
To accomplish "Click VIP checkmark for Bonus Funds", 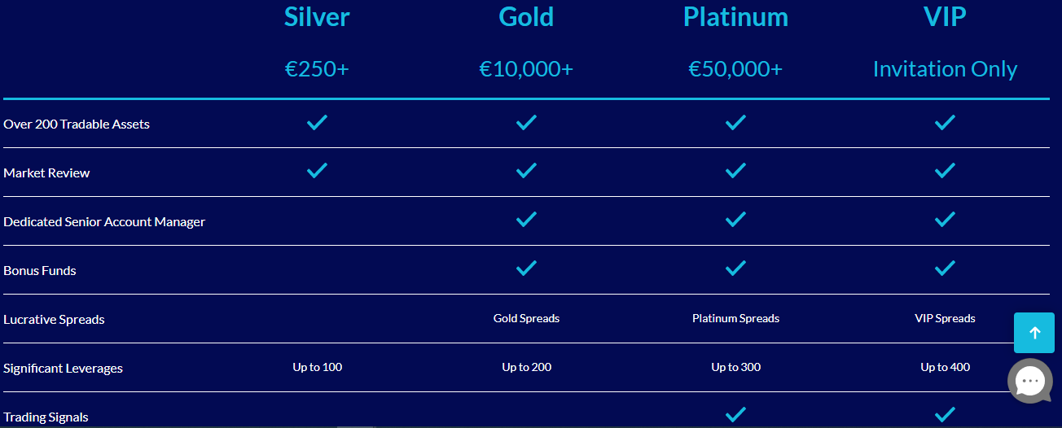I will click(x=945, y=269).
